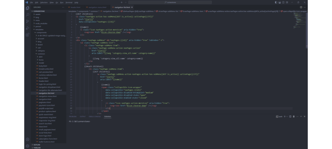Open the Source Control view
Image resolution: width=332 pixels, height=149 pixels.
click(28, 21)
